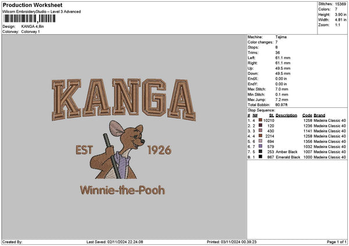Click the Machine value 'Tajima'

pyautogui.click(x=281, y=37)
